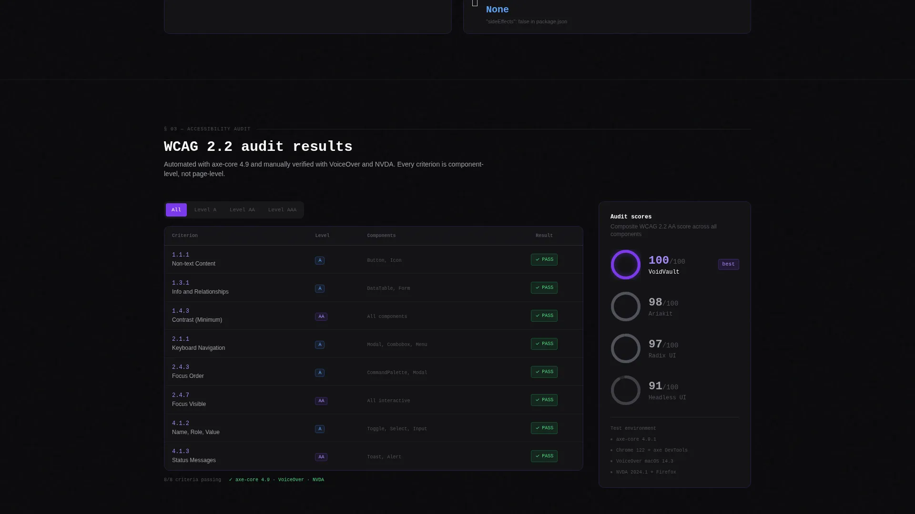Click the AA level badge in Status Messages row
The width and height of the screenshot is (915, 514).
pyautogui.click(x=321, y=457)
